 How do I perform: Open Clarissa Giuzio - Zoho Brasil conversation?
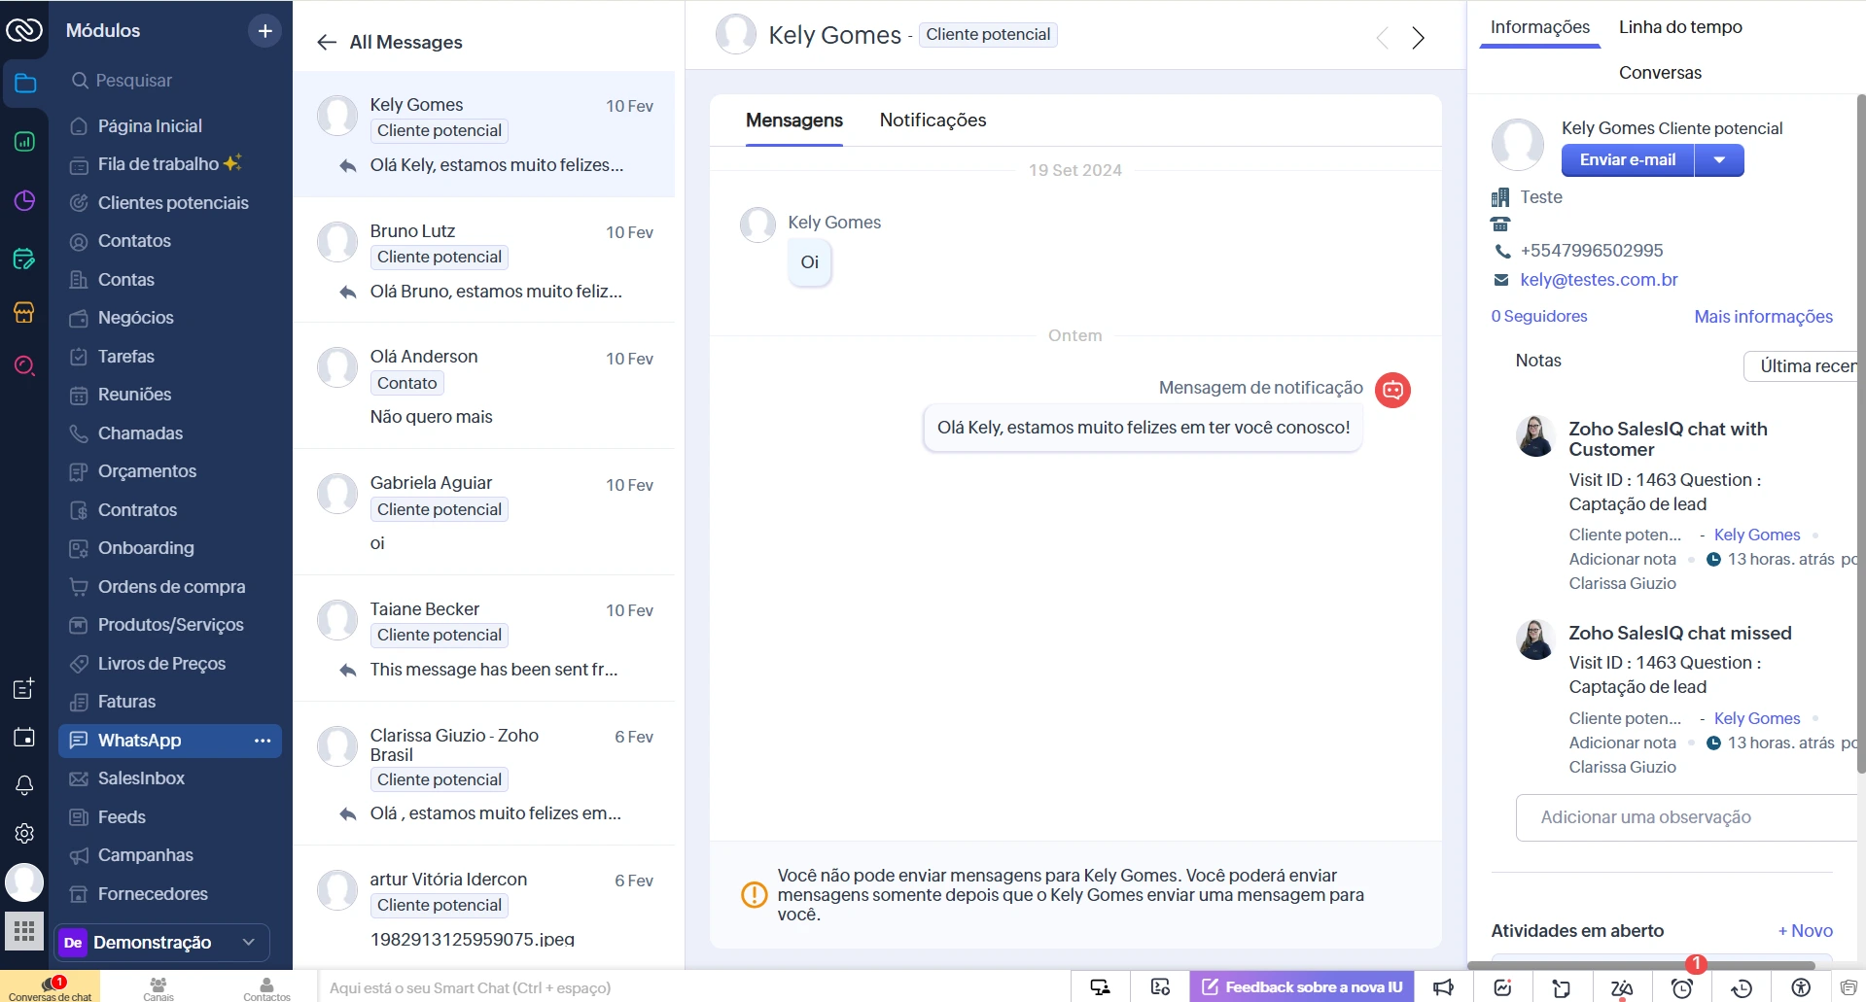(x=484, y=774)
